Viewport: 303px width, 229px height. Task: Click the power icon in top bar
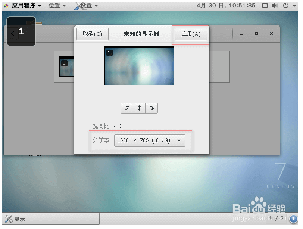[x=285, y=6]
